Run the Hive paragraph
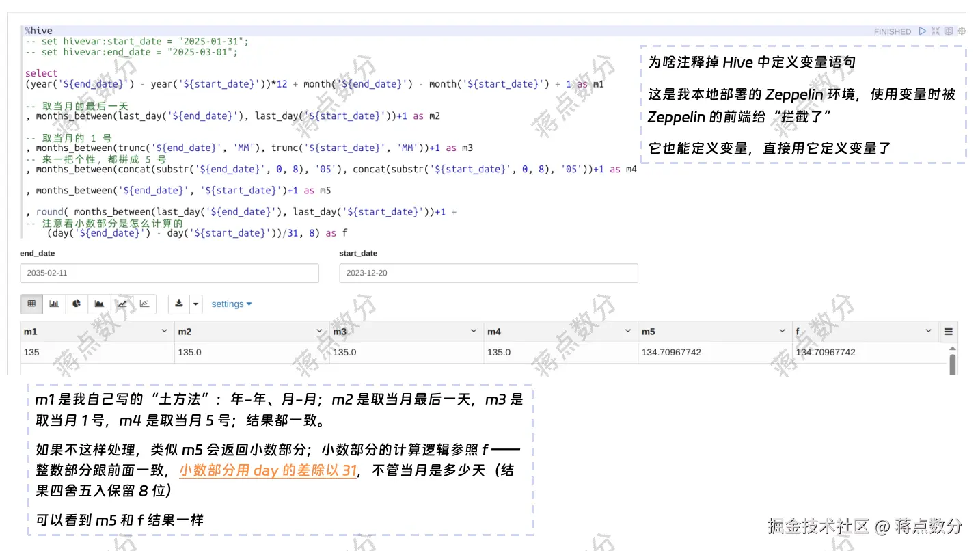Screen dimensions: 978x551 (x=924, y=31)
